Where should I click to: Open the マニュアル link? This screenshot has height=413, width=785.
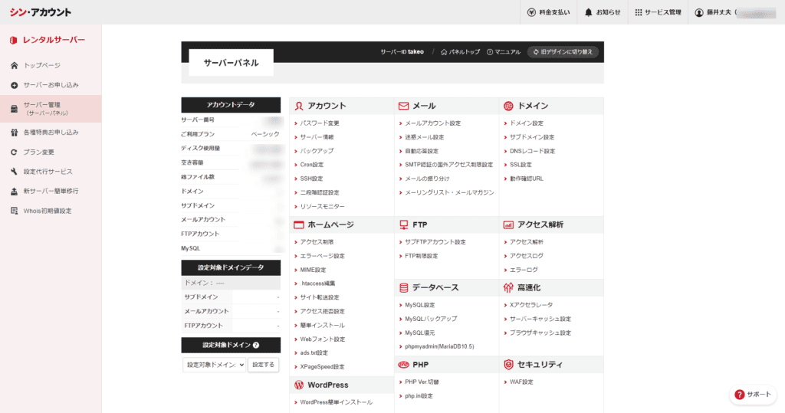click(x=504, y=52)
